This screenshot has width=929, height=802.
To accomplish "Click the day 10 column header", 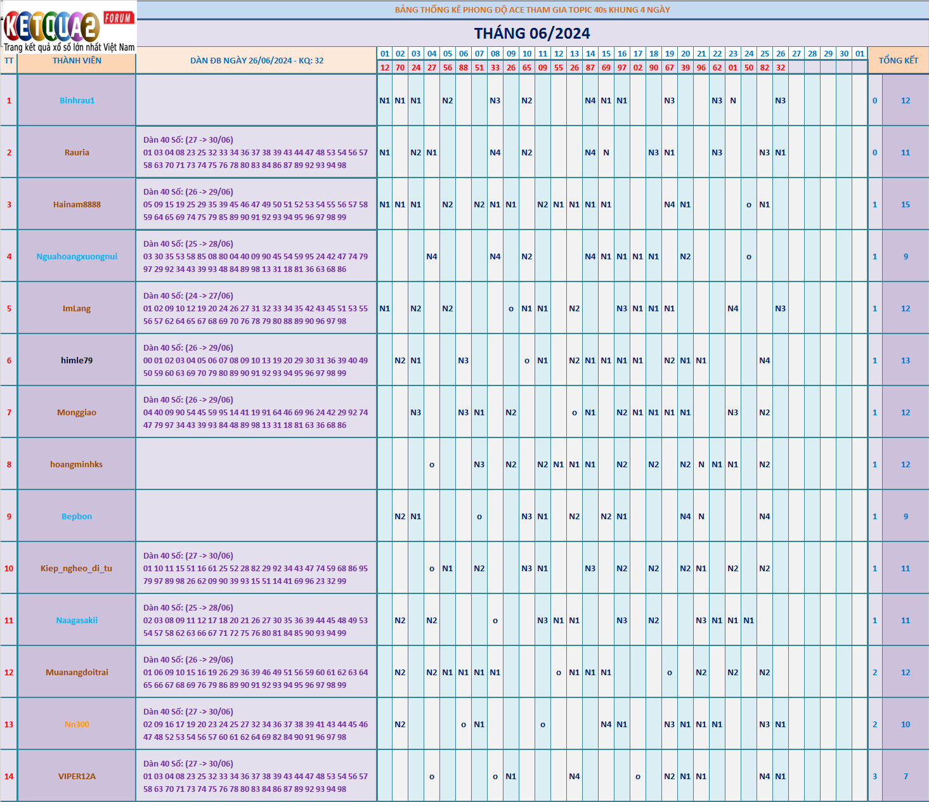I will (x=527, y=54).
